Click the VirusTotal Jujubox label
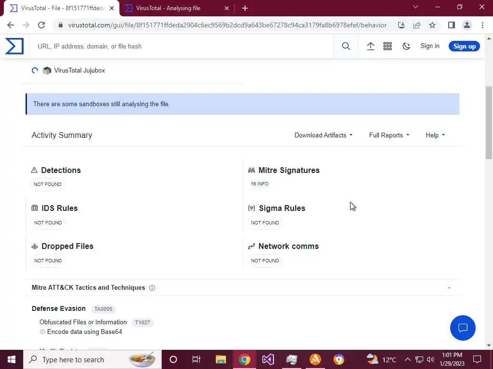 point(79,70)
